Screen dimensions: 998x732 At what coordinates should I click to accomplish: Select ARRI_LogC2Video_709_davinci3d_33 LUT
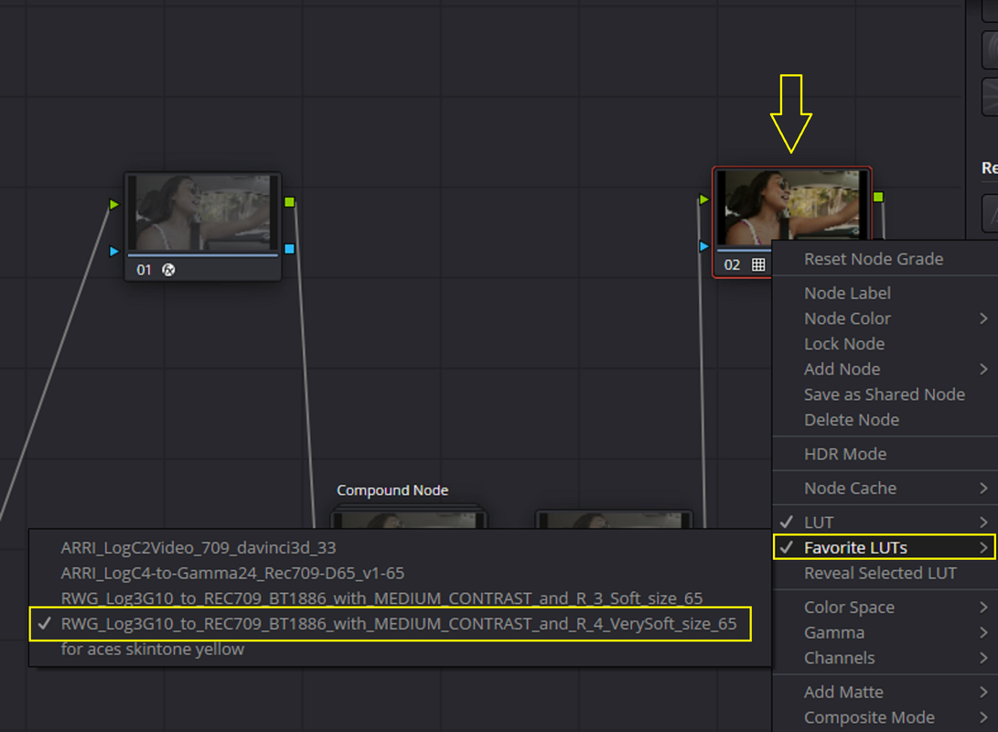pyautogui.click(x=400, y=547)
